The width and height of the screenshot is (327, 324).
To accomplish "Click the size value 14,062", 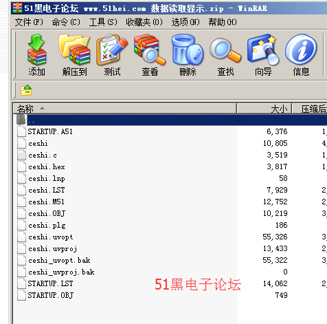I will [x=275, y=283].
